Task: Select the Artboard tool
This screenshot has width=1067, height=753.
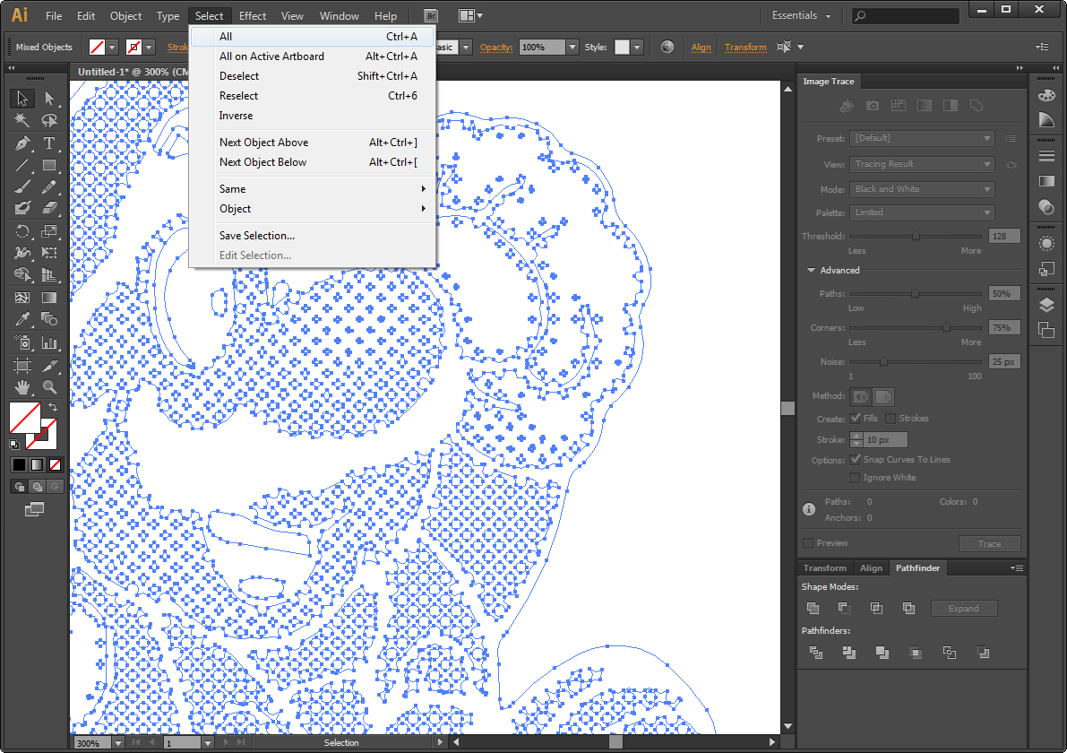Action: coord(22,366)
